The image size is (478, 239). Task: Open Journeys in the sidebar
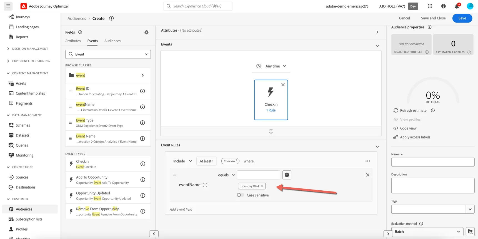tap(22, 17)
